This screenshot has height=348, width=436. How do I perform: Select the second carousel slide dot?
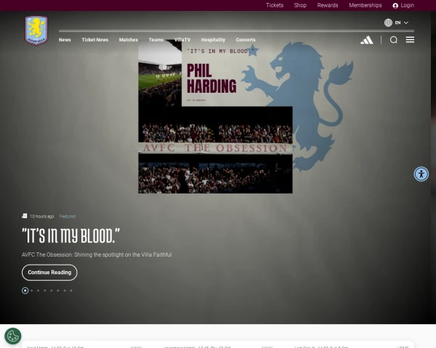coord(32,291)
